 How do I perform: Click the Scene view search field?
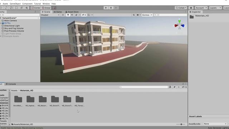(x=170, y=15)
